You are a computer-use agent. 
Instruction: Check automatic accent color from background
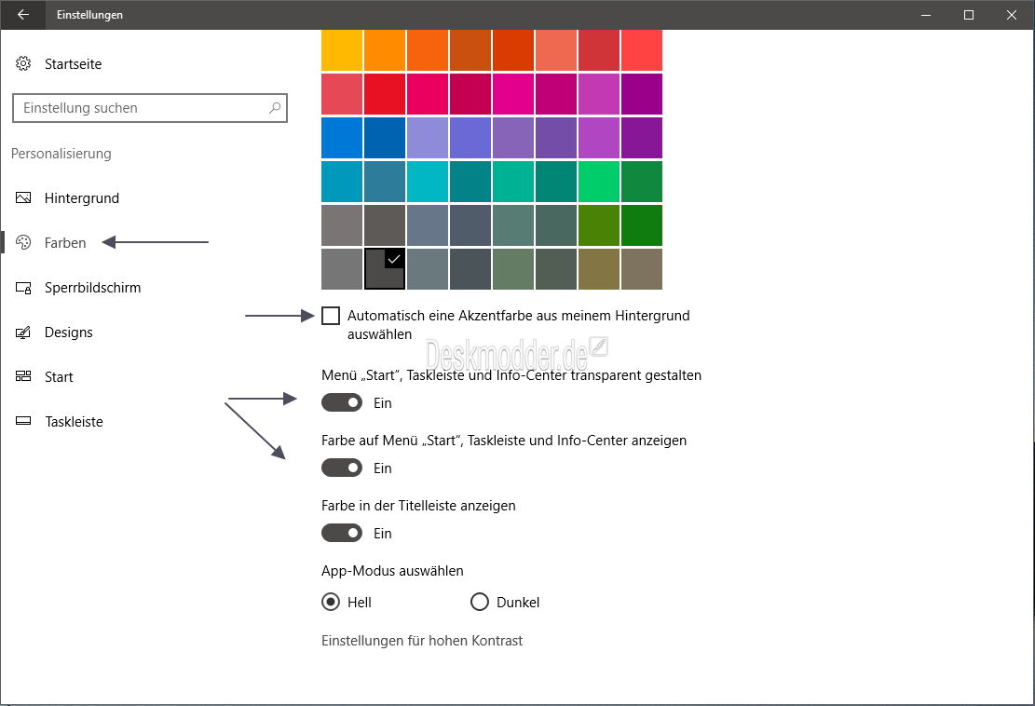coord(331,316)
